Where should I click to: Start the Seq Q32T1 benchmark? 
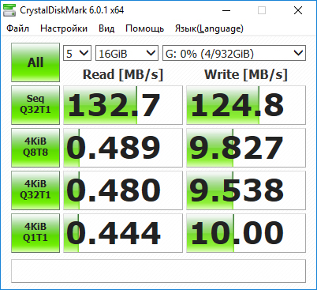pyautogui.click(x=35, y=105)
